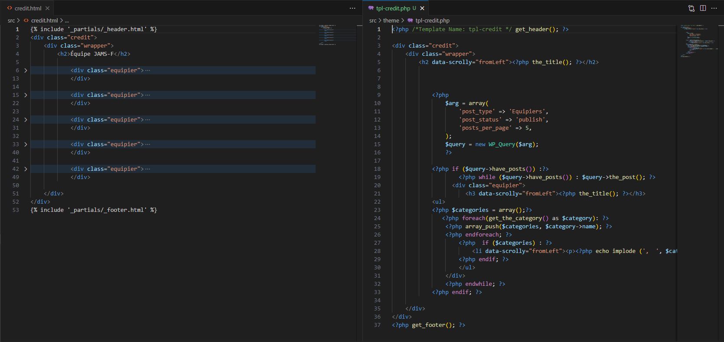
Task: Click 'src' in the left breadcrumb
Action: point(11,20)
